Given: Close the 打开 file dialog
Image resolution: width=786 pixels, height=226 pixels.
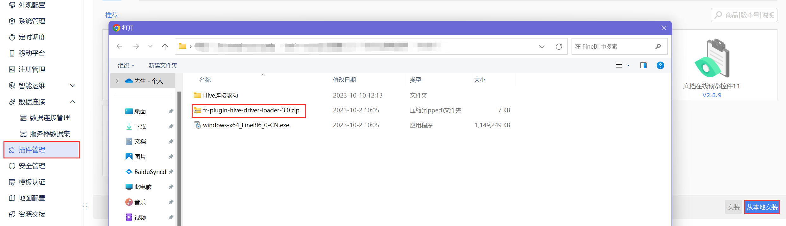Looking at the screenshot, I should coord(664,28).
